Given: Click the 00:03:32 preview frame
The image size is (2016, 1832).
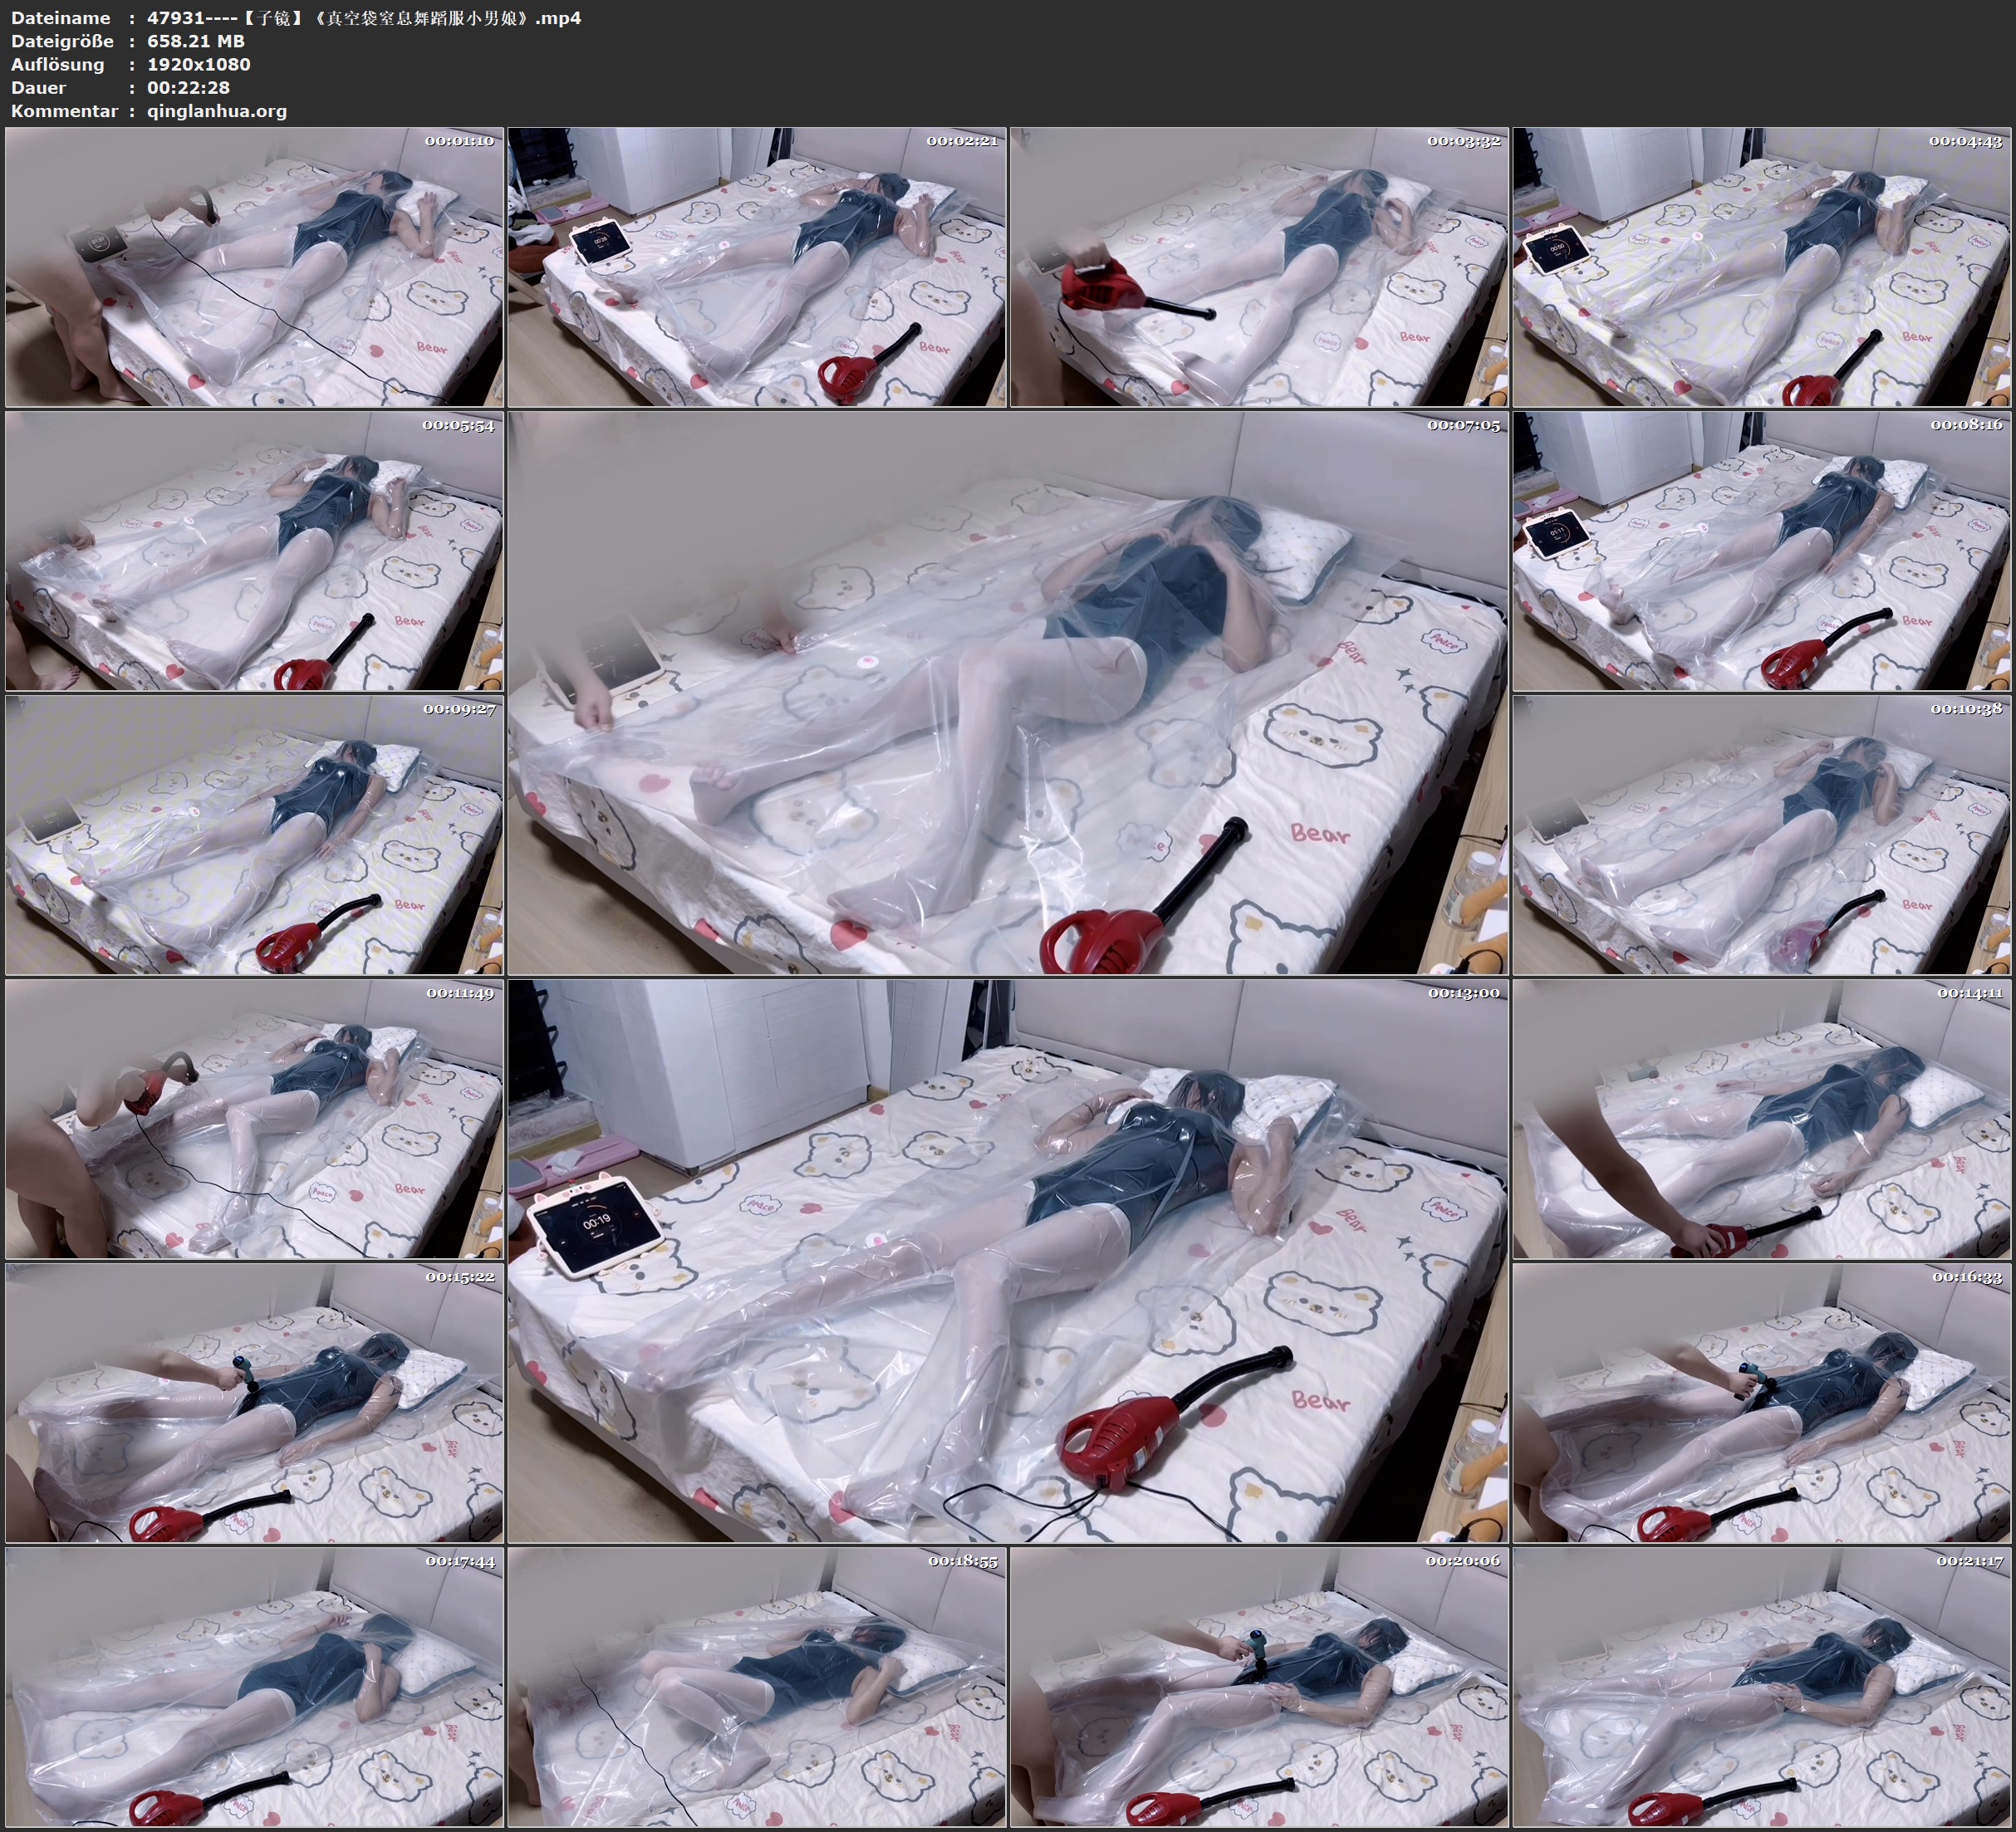Looking at the screenshot, I should point(1259,266).
